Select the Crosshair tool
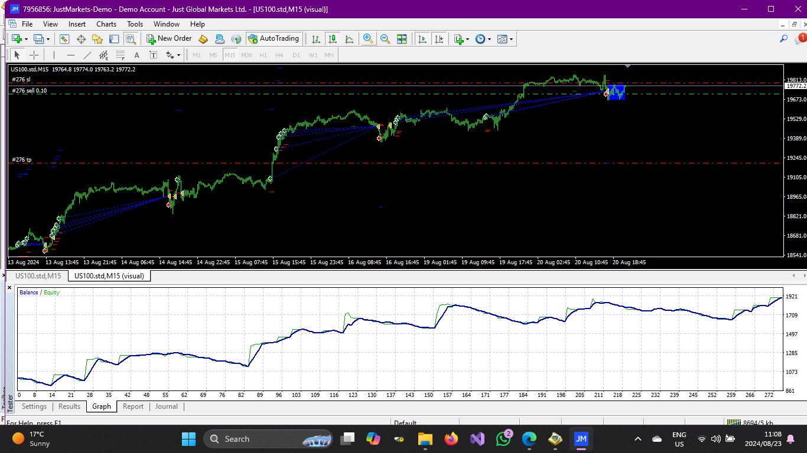The width and height of the screenshot is (807, 453). [34, 55]
